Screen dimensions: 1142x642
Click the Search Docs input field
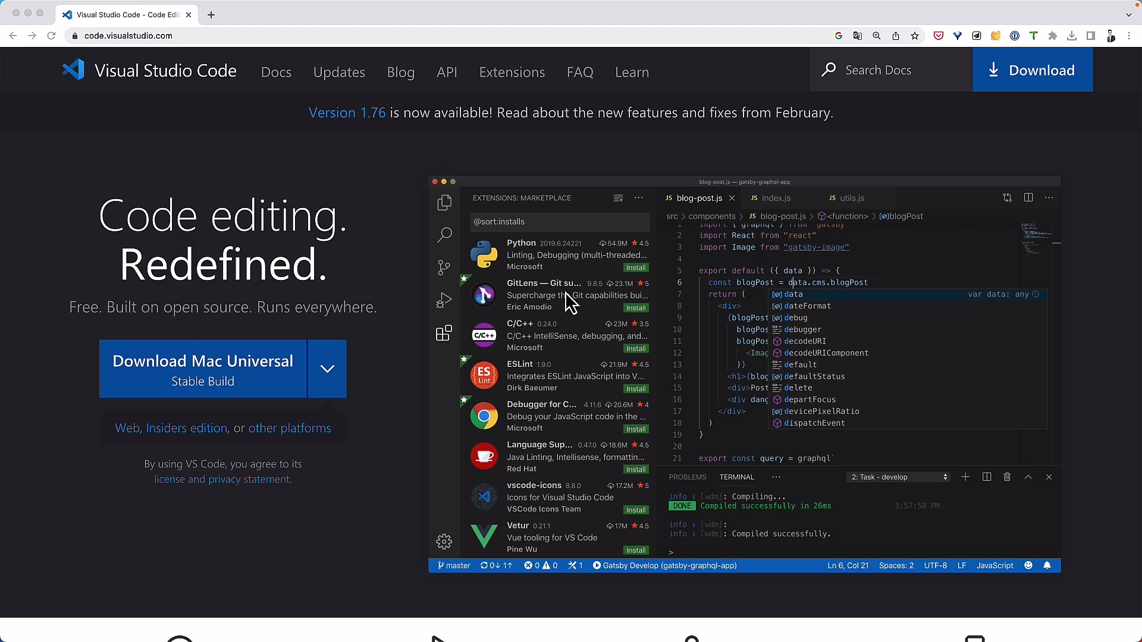891,70
